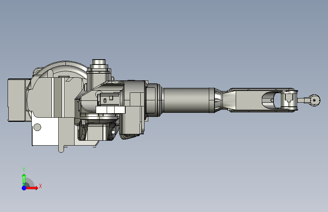
Task: Select the rectangular box at the robot's rear
Action: coord(16,100)
